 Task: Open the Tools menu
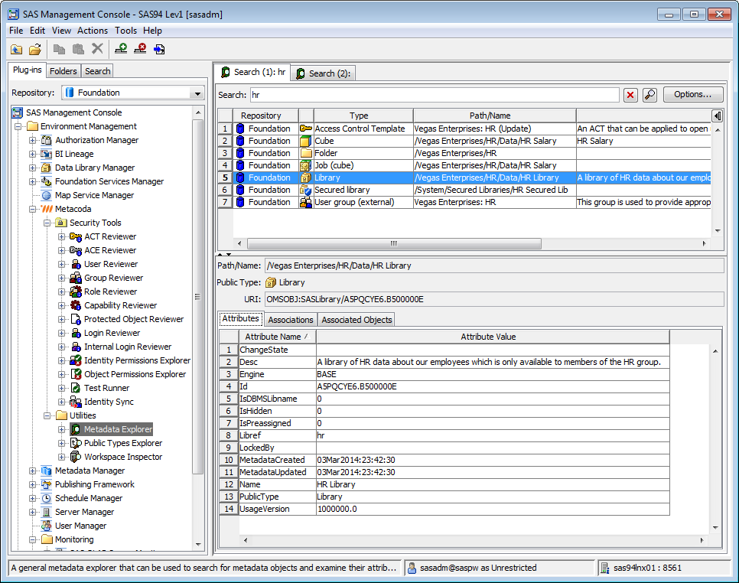125,31
